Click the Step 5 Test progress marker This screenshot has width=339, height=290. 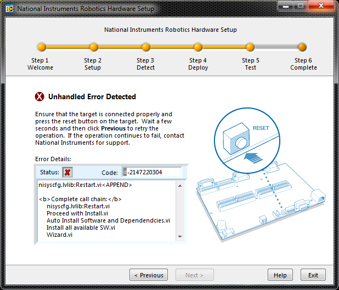click(250, 47)
